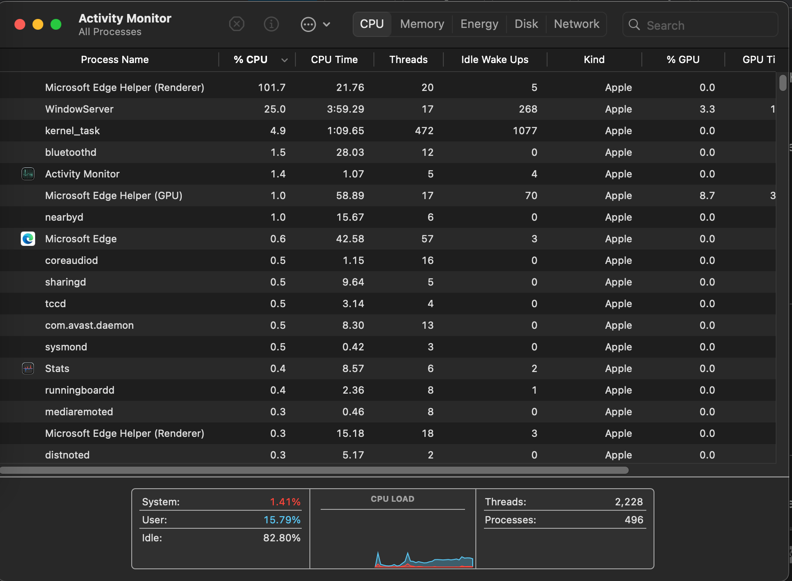Select the WindowServer process row
792x581 pixels.
click(388, 109)
